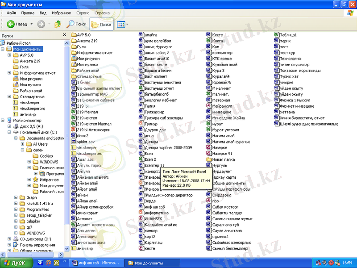Select Word document Таблица1
Viewport: 357px width, 268px height.
[x=288, y=35]
